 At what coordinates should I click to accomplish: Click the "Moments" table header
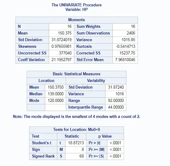[77, 20]
